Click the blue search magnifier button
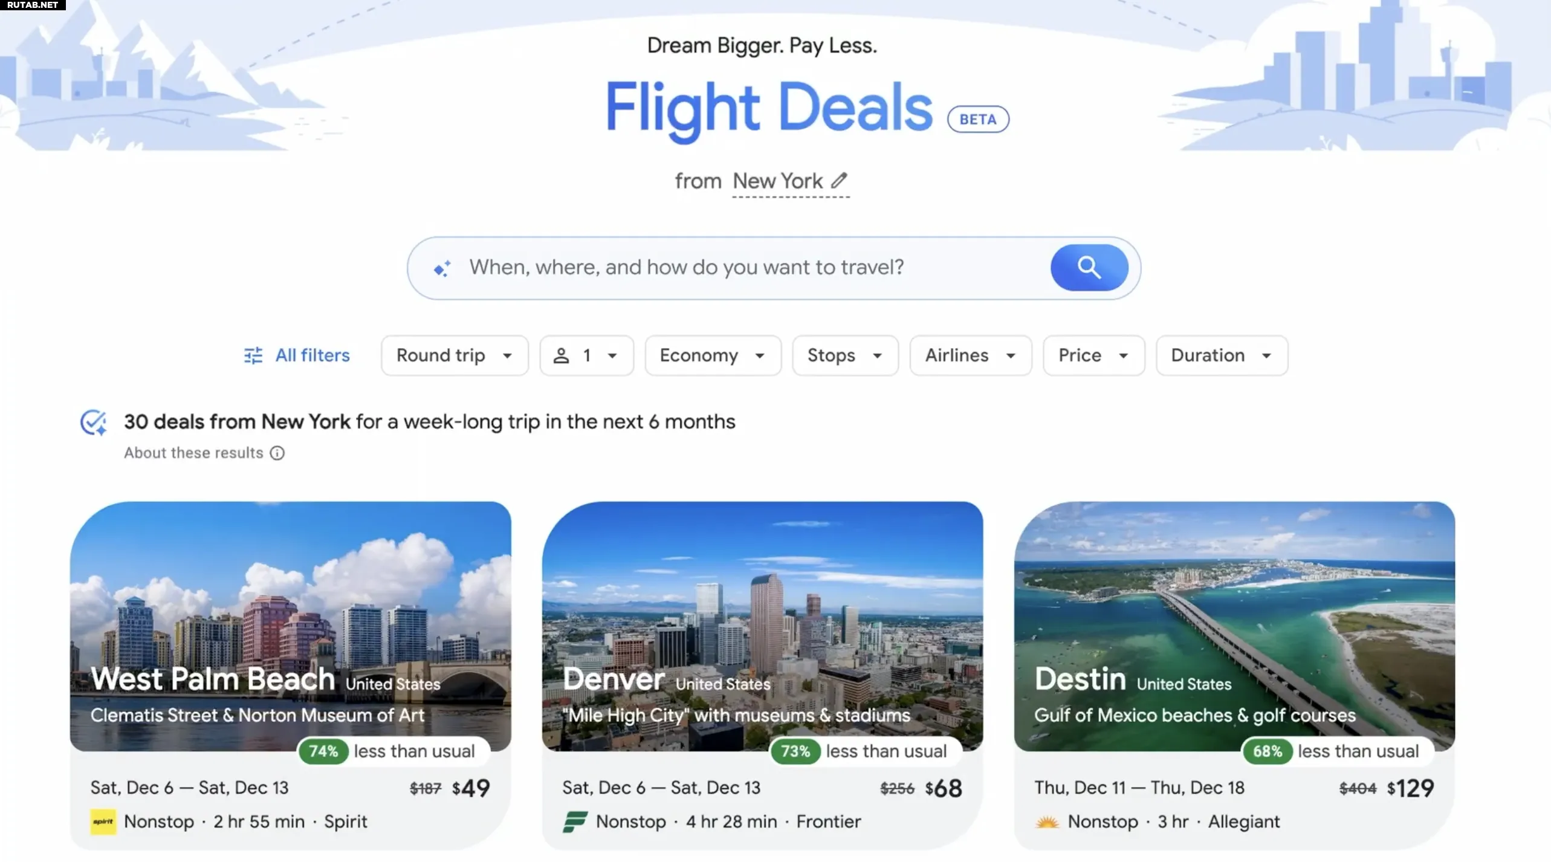This screenshot has height=862, width=1551. [x=1089, y=267]
